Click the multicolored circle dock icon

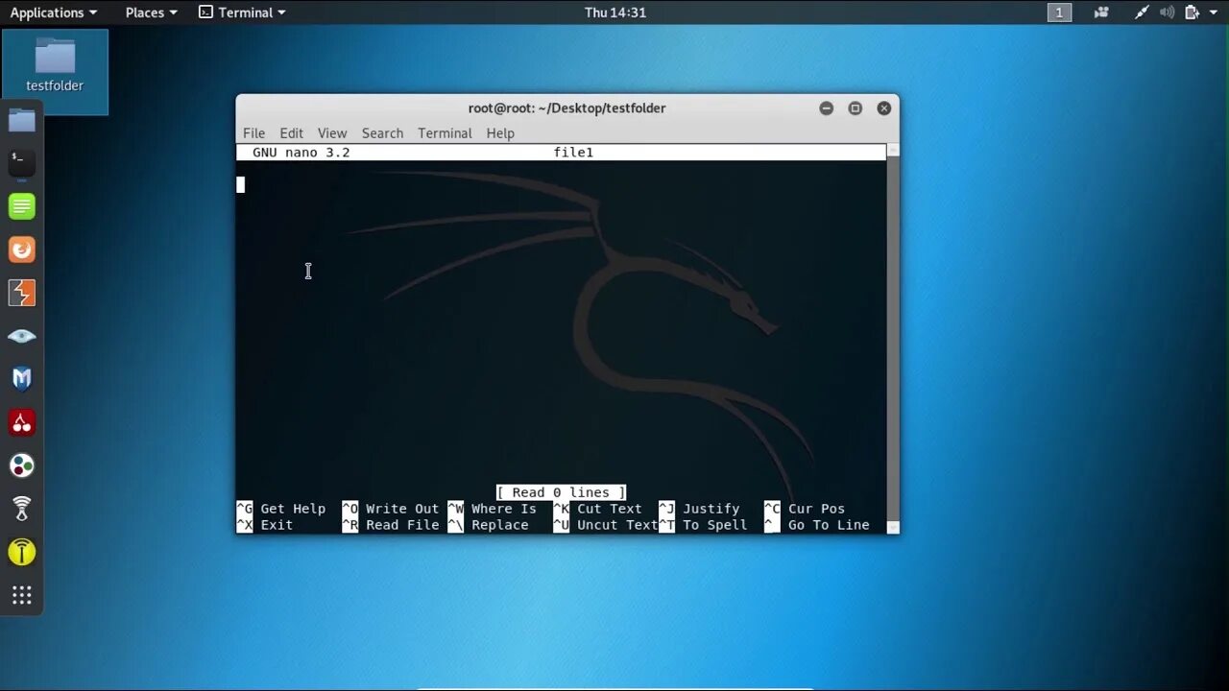pyautogui.click(x=21, y=465)
